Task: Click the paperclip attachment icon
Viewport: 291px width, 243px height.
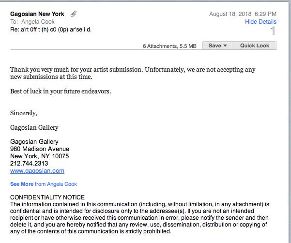Action: coord(74,14)
